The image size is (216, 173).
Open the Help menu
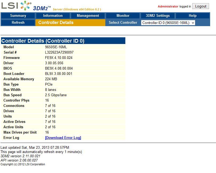[x=193, y=15]
